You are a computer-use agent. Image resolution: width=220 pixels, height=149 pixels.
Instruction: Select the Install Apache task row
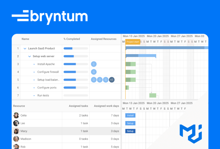(66, 64)
